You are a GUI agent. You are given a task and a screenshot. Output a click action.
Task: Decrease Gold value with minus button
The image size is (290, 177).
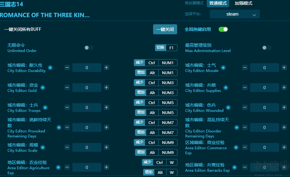(x=67, y=88)
